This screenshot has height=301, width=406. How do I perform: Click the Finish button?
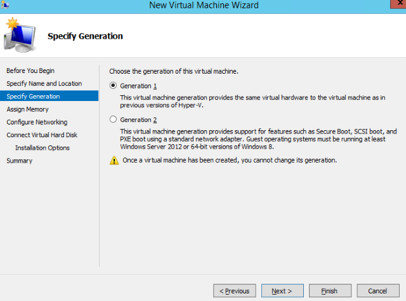click(330, 291)
